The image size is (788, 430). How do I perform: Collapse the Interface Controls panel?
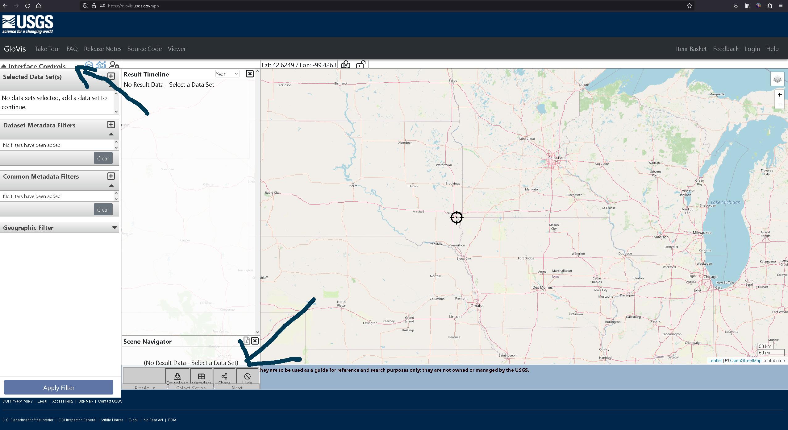pyautogui.click(x=4, y=66)
